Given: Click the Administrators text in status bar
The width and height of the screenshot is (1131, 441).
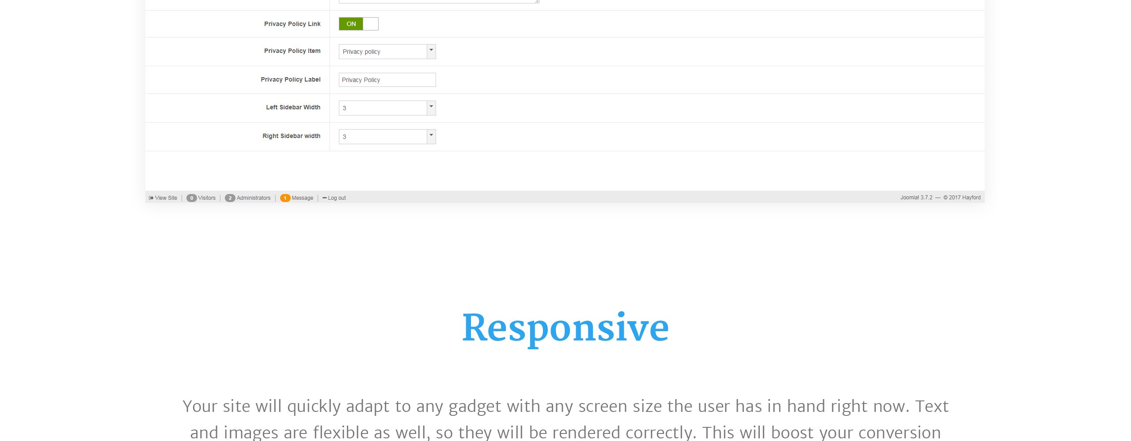Looking at the screenshot, I should coord(253,198).
